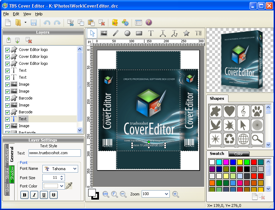Open the Font Color dropdown
The height and width of the screenshot is (210, 275).
pyautogui.click(x=62, y=186)
